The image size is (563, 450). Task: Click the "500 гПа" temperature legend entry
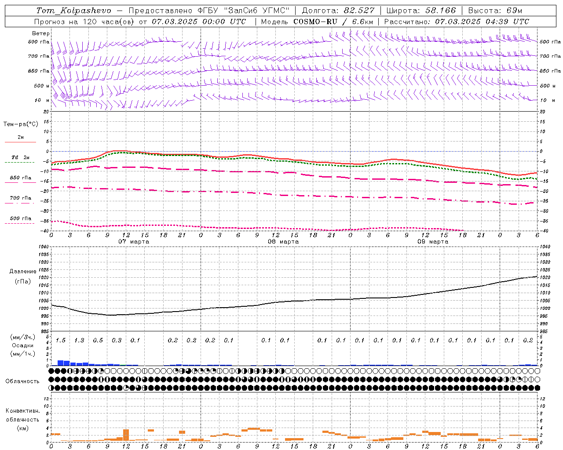[x=21, y=218]
